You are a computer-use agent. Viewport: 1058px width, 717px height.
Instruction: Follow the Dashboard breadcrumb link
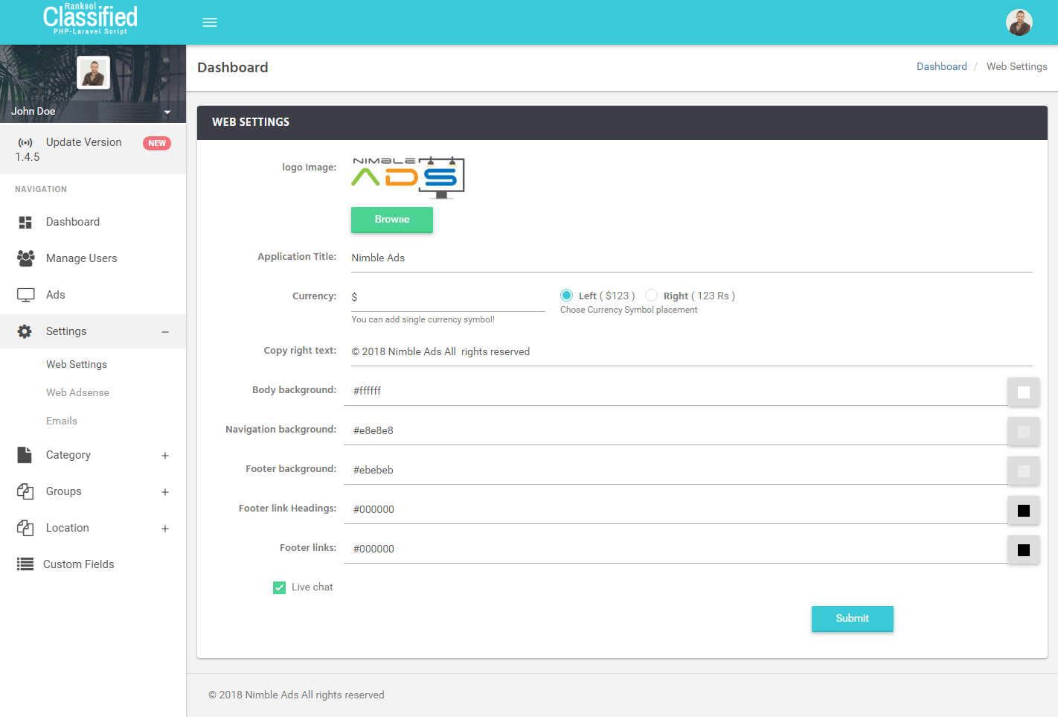(x=941, y=66)
